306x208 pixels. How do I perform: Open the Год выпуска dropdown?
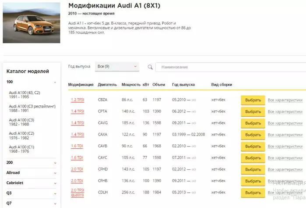(117, 67)
